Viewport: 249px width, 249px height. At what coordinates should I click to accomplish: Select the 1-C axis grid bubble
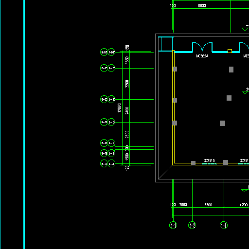click(111, 143)
